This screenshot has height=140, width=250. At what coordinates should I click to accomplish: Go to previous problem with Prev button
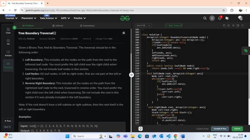(8, 121)
